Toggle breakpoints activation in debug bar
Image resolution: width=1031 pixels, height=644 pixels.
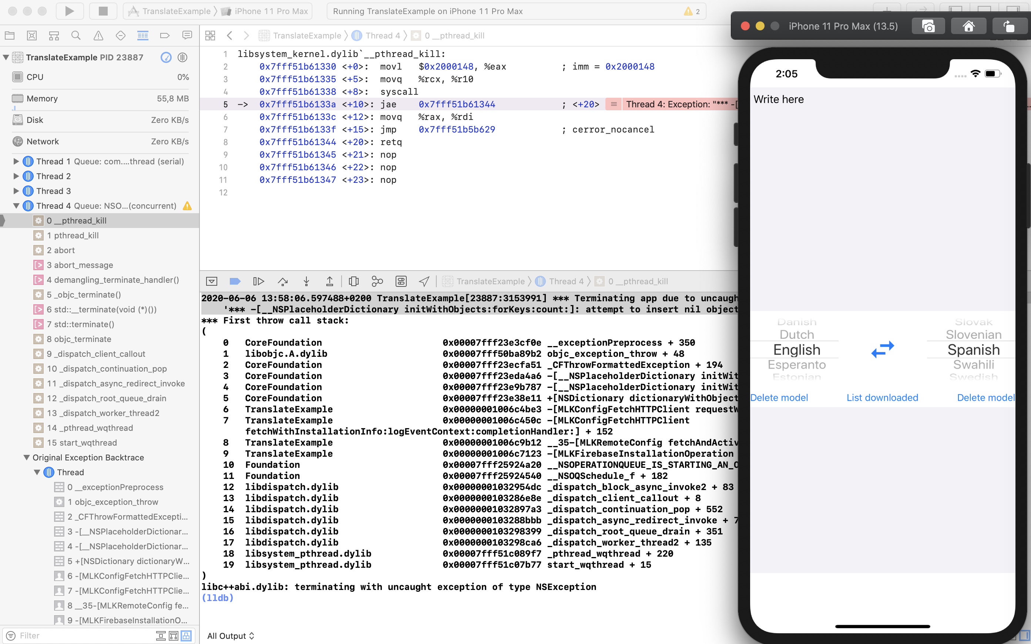[235, 281]
